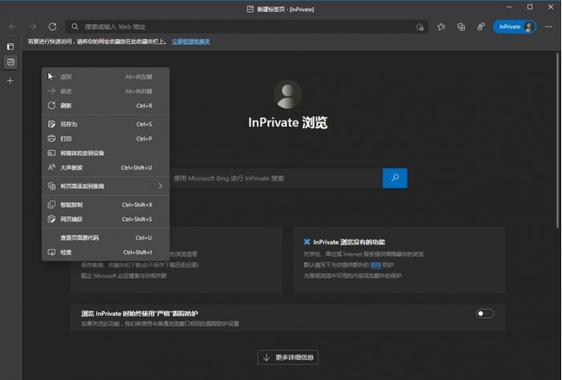Screen dimensions: 562x380
Task: Click the 'InPrivate 浏览没有的功能' card title
Action: [x=348, y=242]
